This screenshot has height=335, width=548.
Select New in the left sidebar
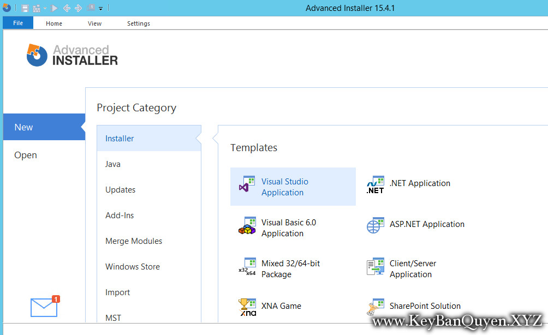pyautogui.click(x=44, y=127)
